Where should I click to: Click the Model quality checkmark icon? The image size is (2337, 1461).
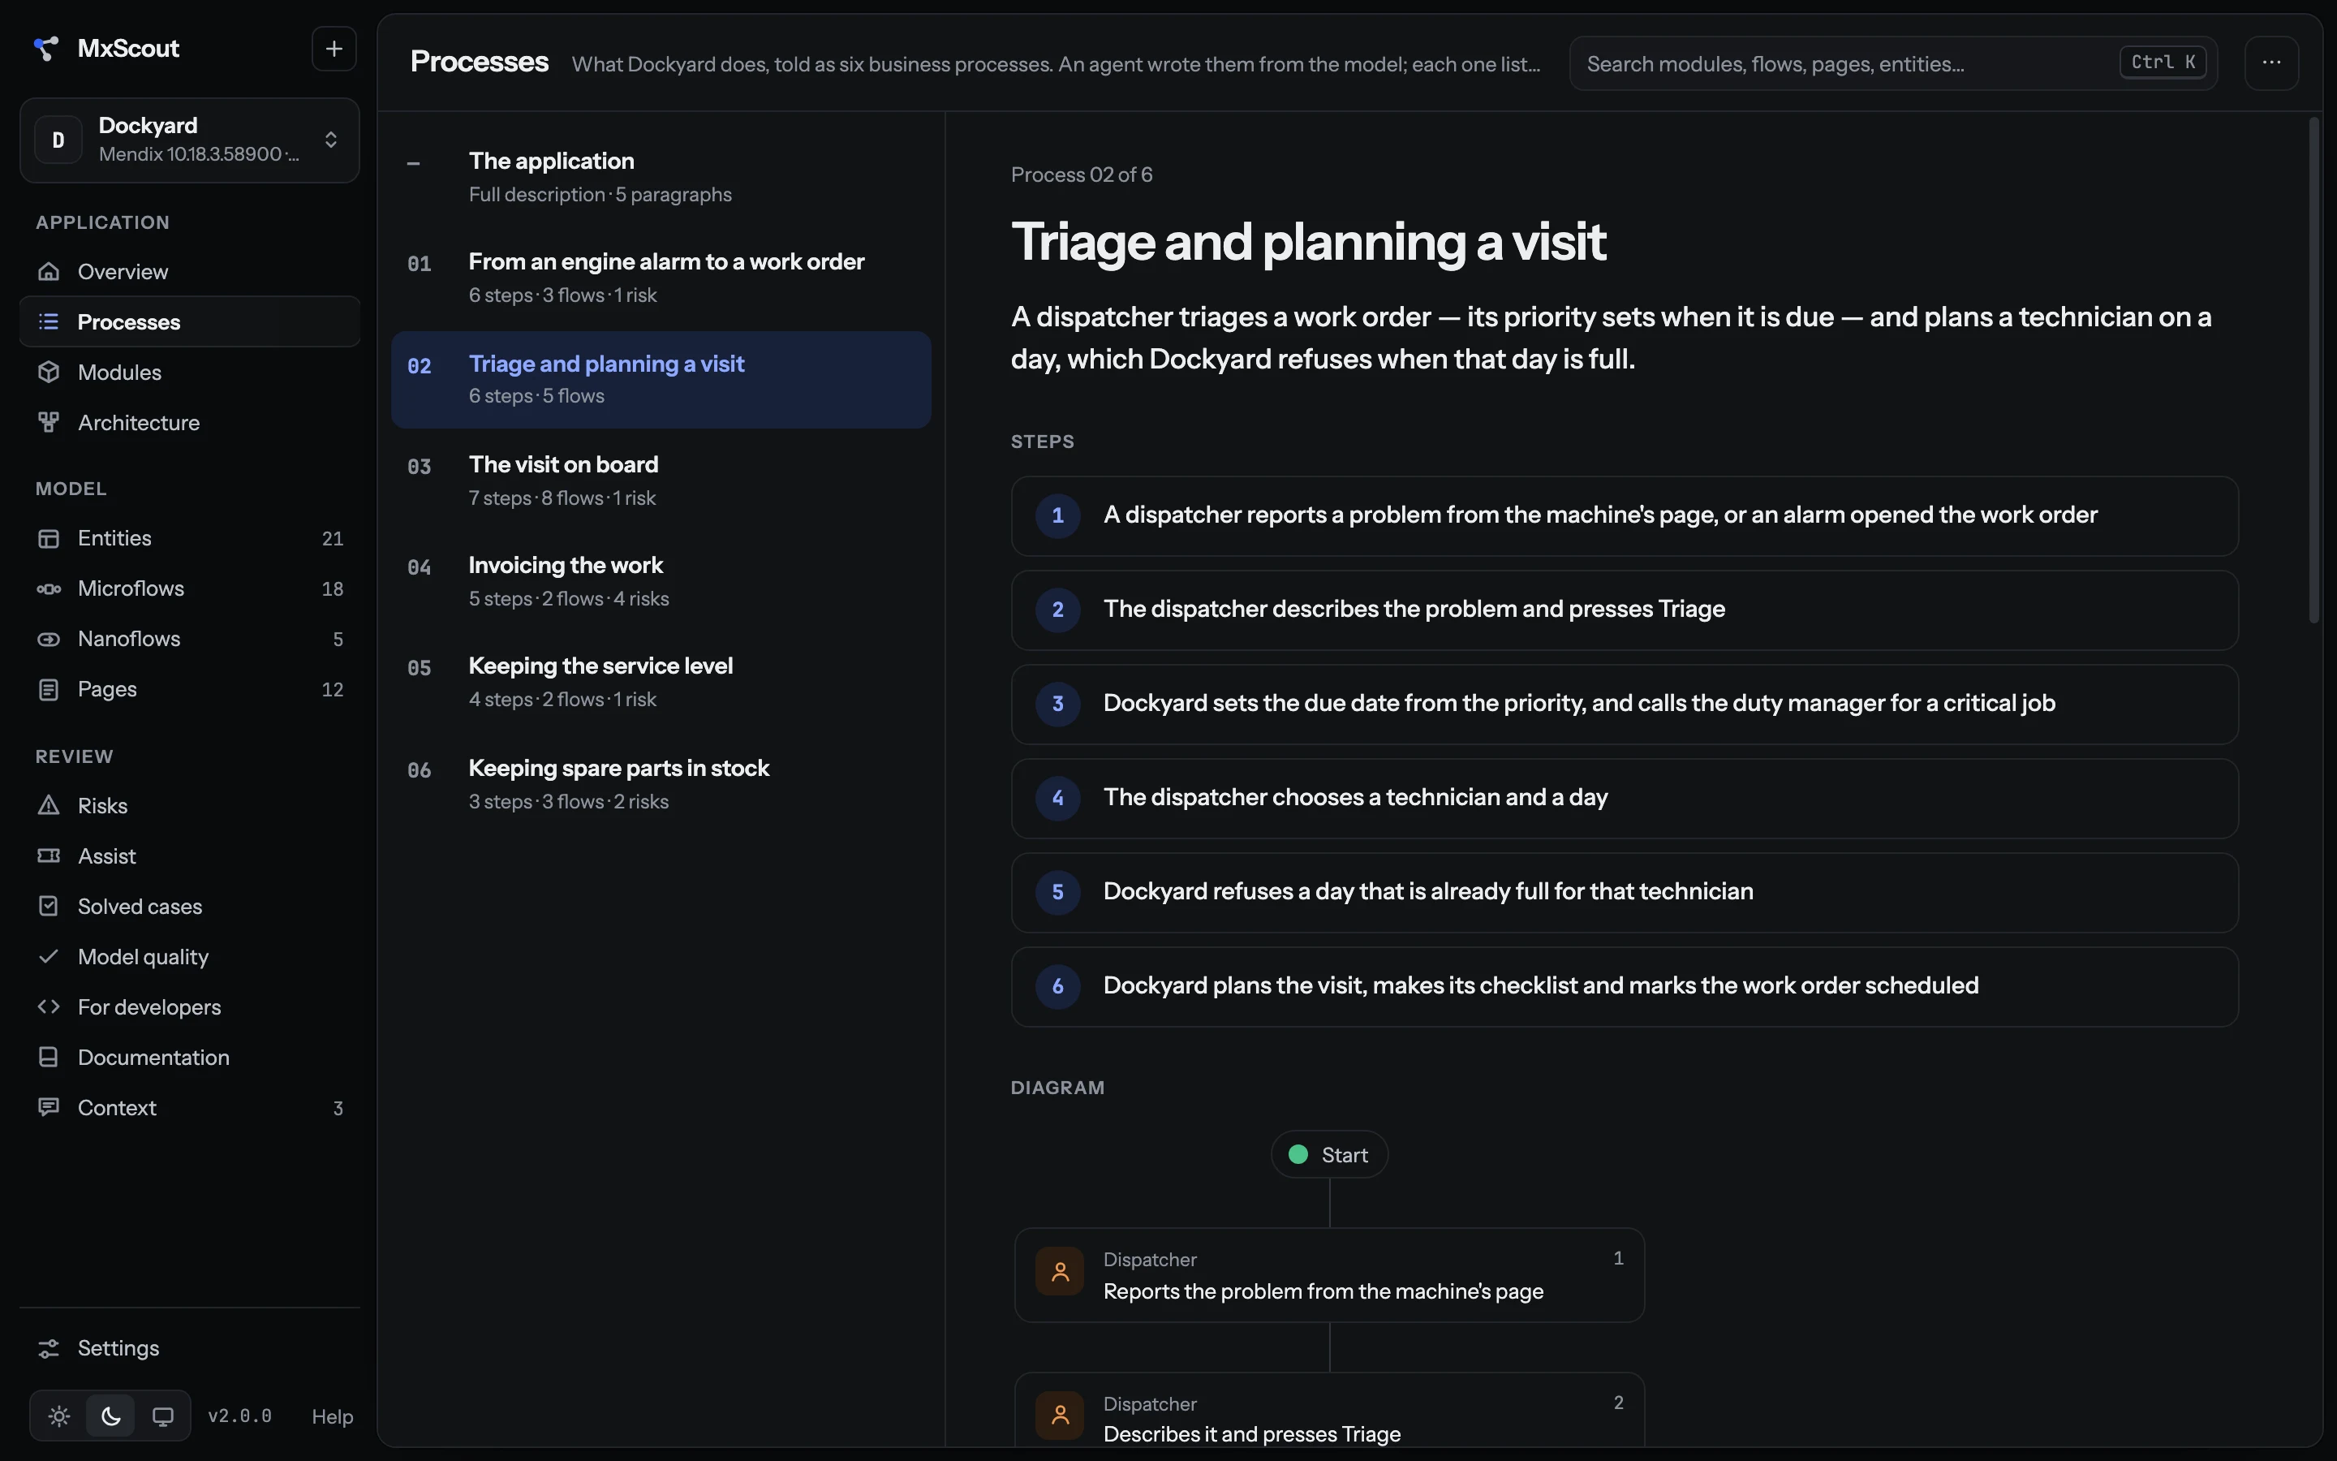49,957
